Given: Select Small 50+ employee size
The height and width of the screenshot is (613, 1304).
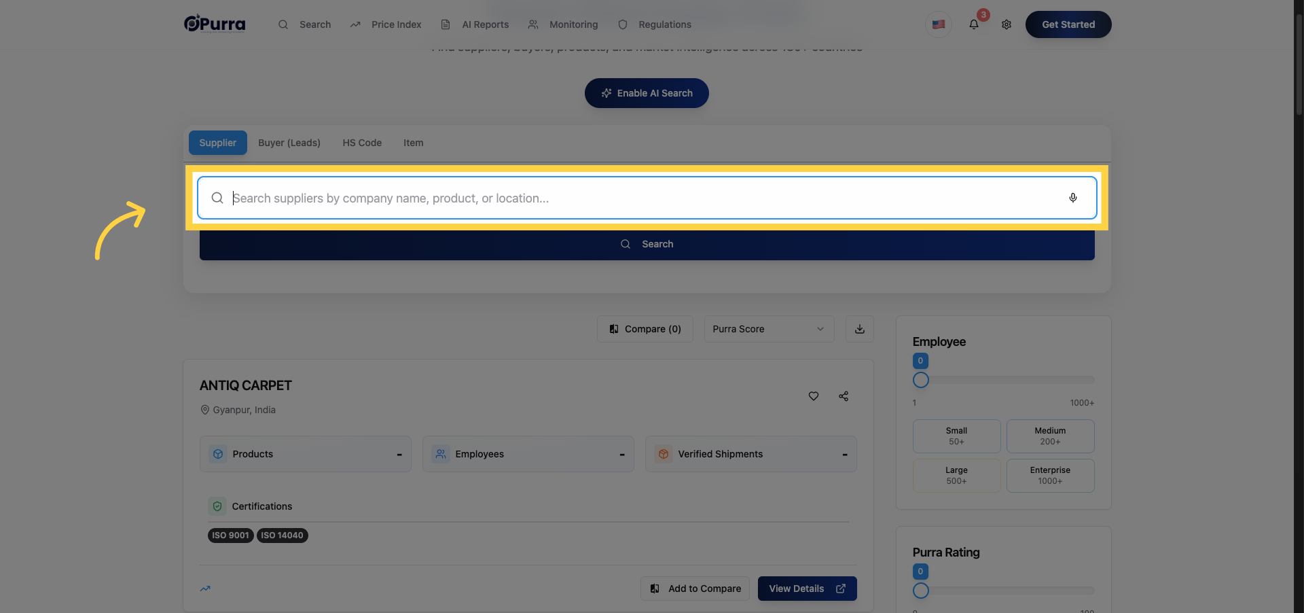Looking at the screenshot, I should pos(957,436).
